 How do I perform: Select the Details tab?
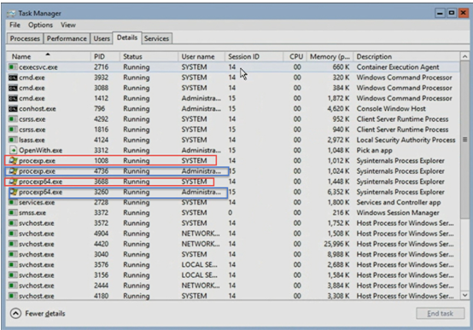(x=127, y=38)
